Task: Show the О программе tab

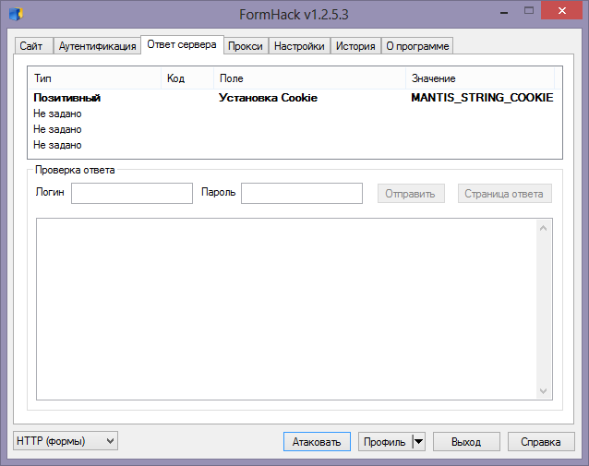Action: (417, 46)
